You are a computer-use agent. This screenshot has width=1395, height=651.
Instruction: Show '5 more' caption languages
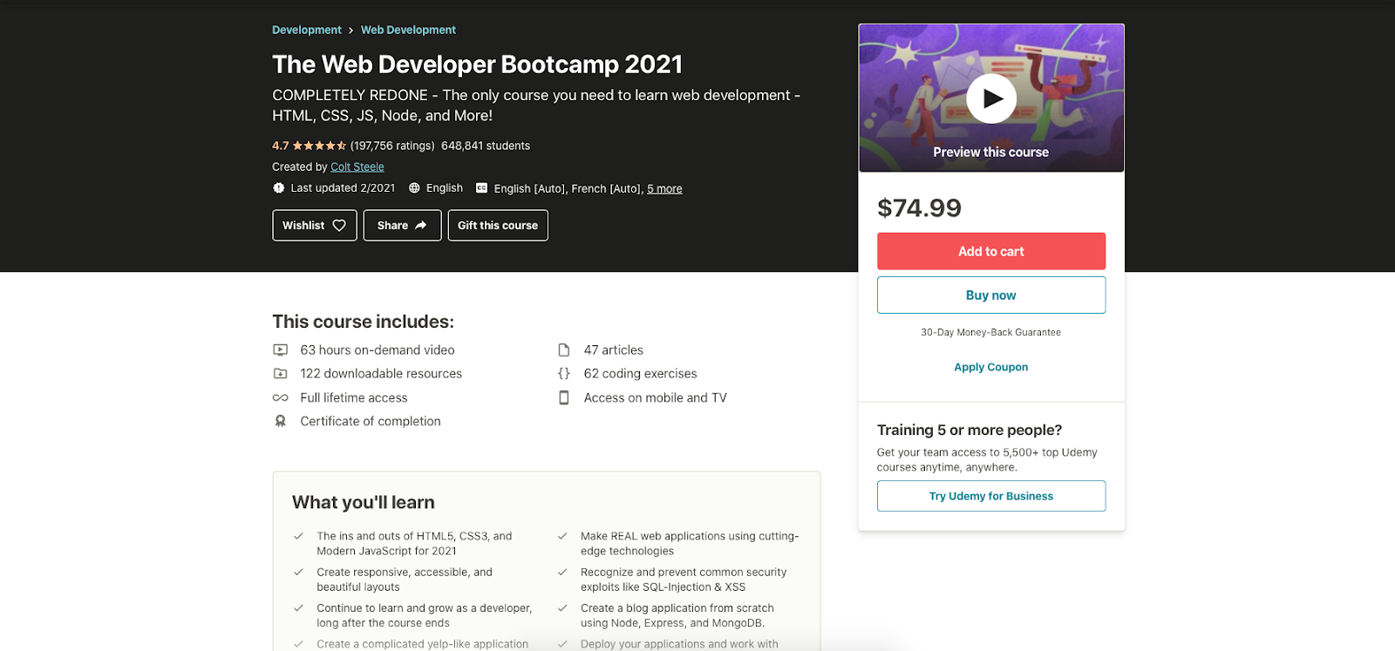click(664, 188)
